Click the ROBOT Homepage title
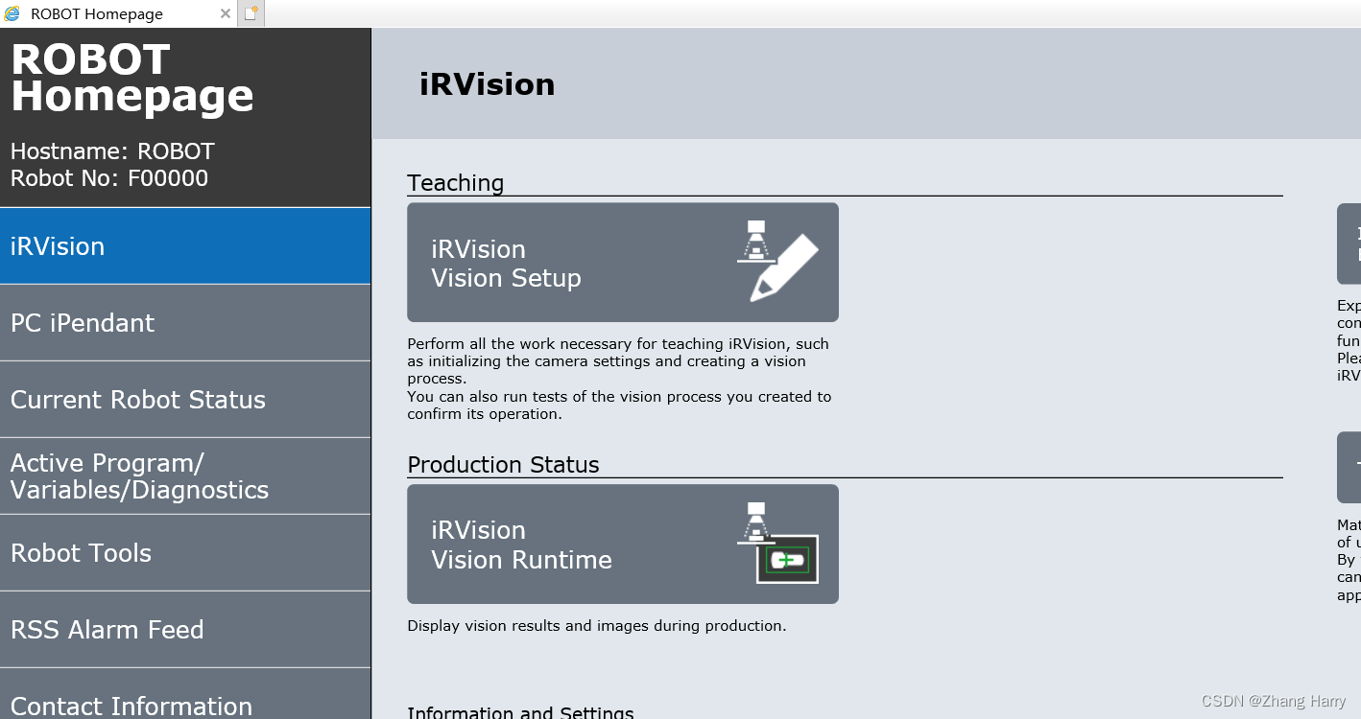The width and height of the screenshot is (1361, 719). tap(132, 78)
